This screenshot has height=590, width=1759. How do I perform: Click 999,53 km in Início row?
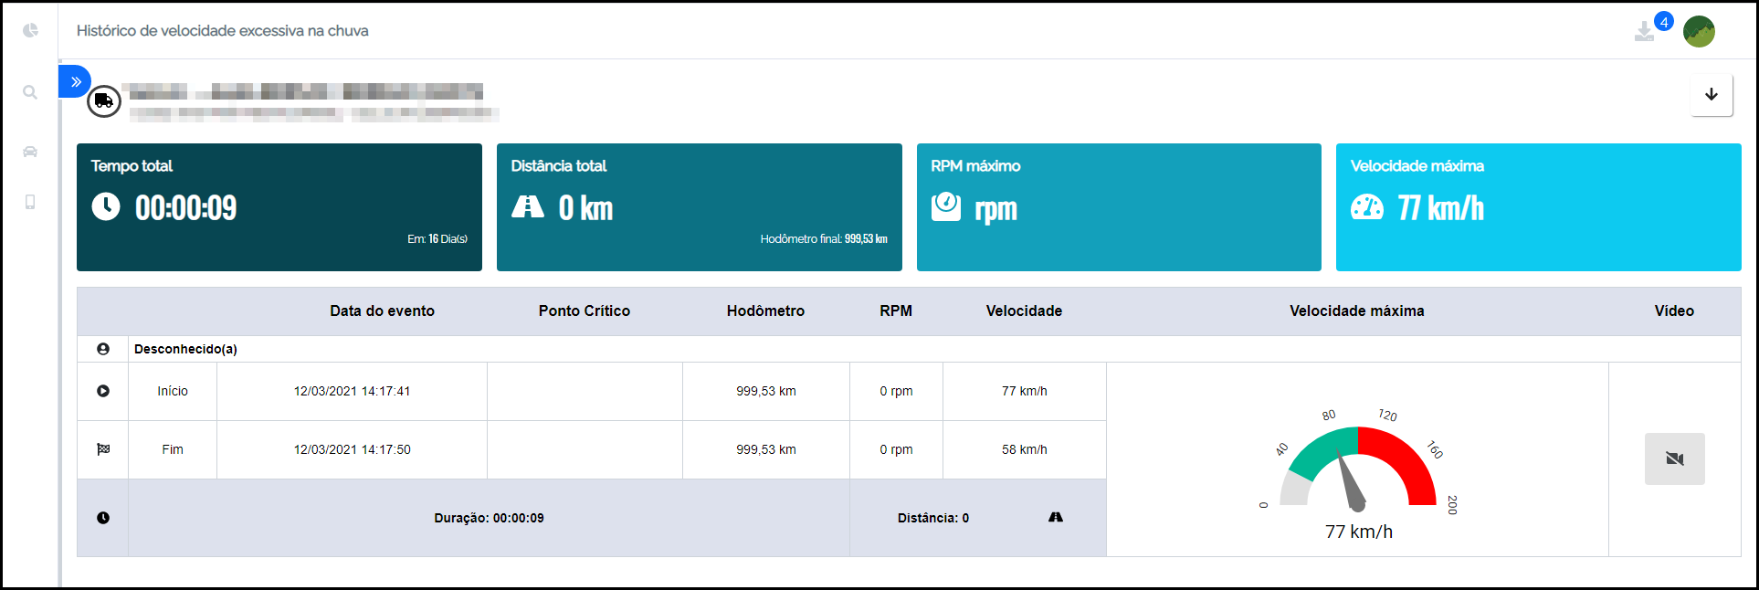click(x=766, y=391)
